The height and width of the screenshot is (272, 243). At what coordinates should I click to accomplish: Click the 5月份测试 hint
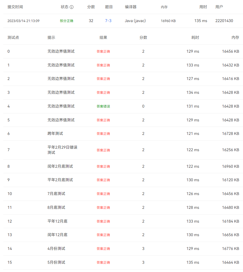tap(56, 262)
